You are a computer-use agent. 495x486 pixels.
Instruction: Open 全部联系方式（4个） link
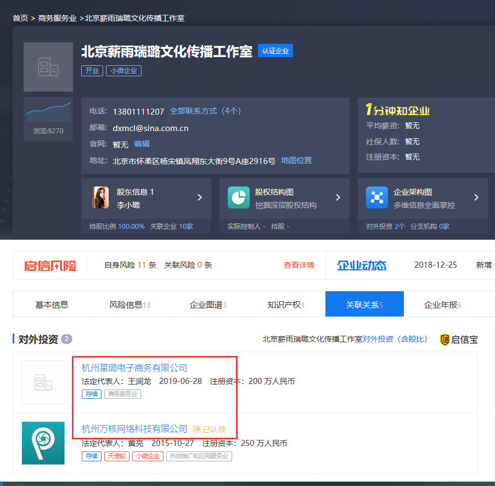205,111
